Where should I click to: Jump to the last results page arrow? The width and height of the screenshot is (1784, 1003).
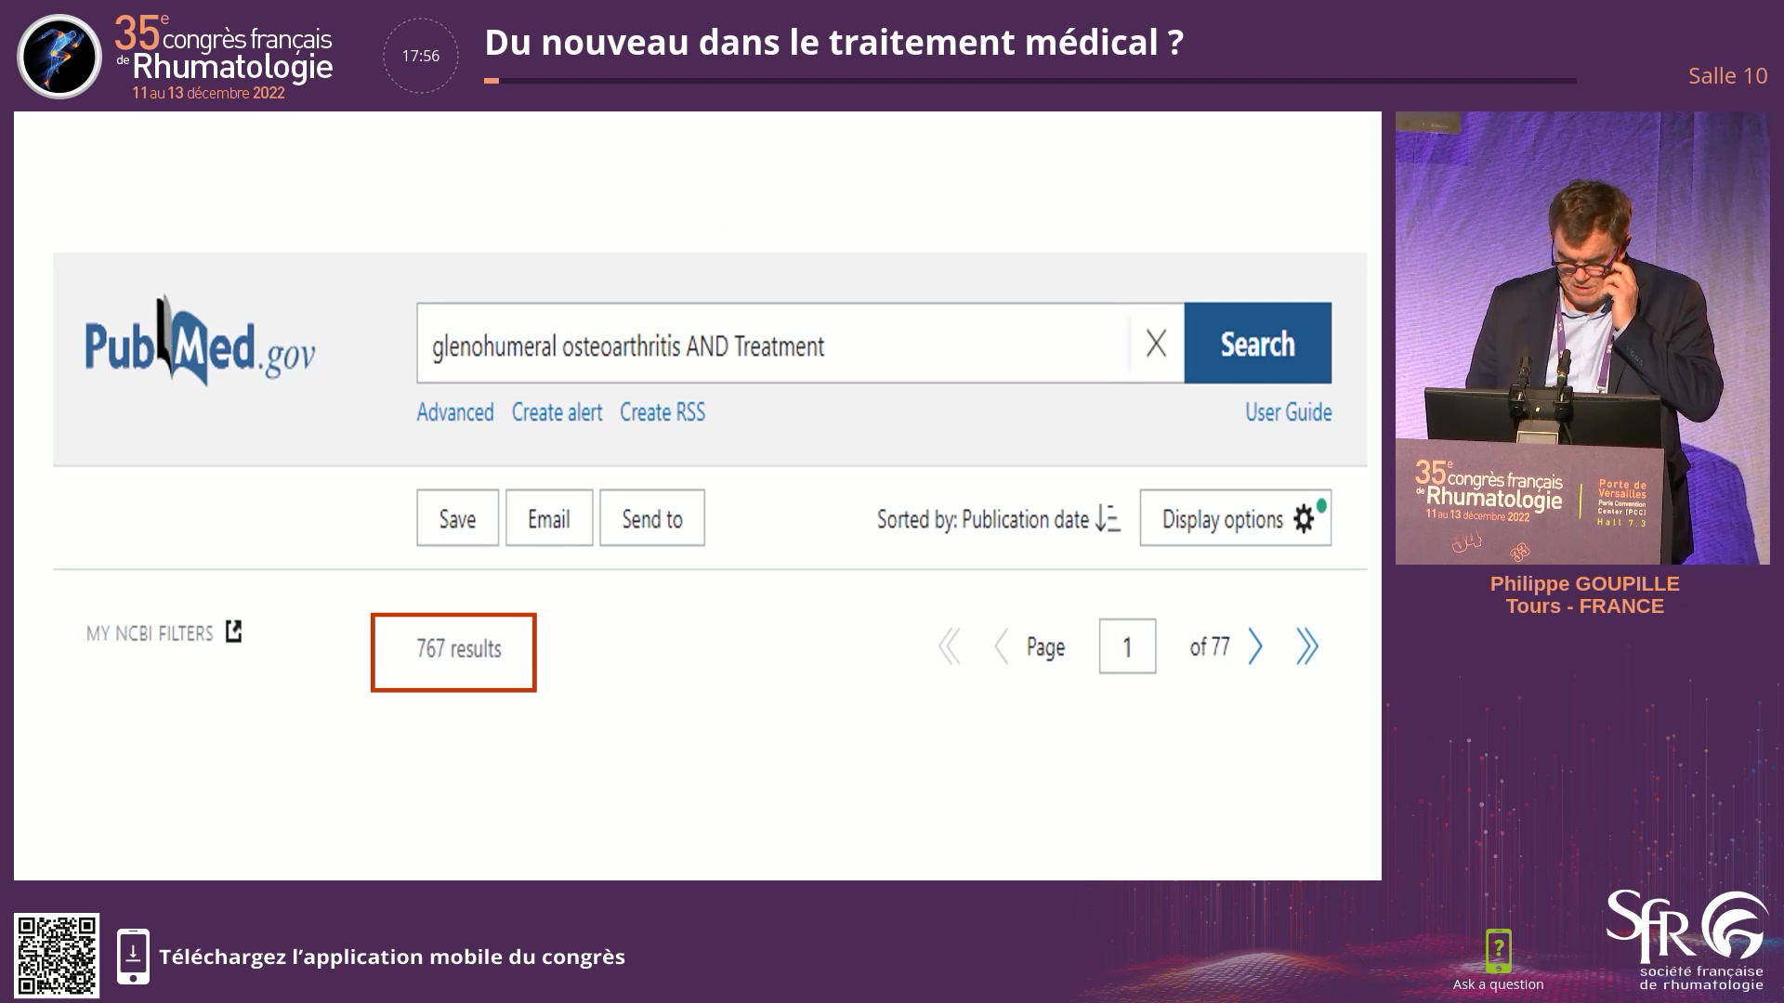tap(1307, 646)
